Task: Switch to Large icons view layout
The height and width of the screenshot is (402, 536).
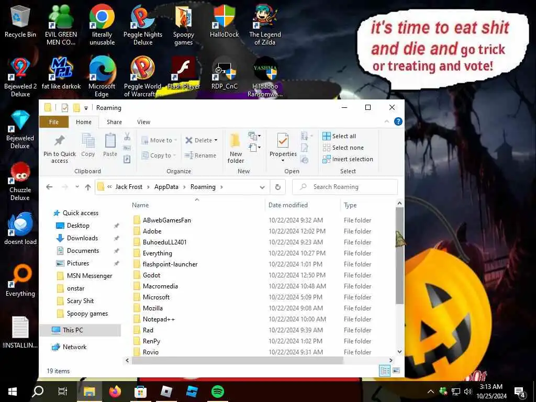Action: tap(396, 371)
